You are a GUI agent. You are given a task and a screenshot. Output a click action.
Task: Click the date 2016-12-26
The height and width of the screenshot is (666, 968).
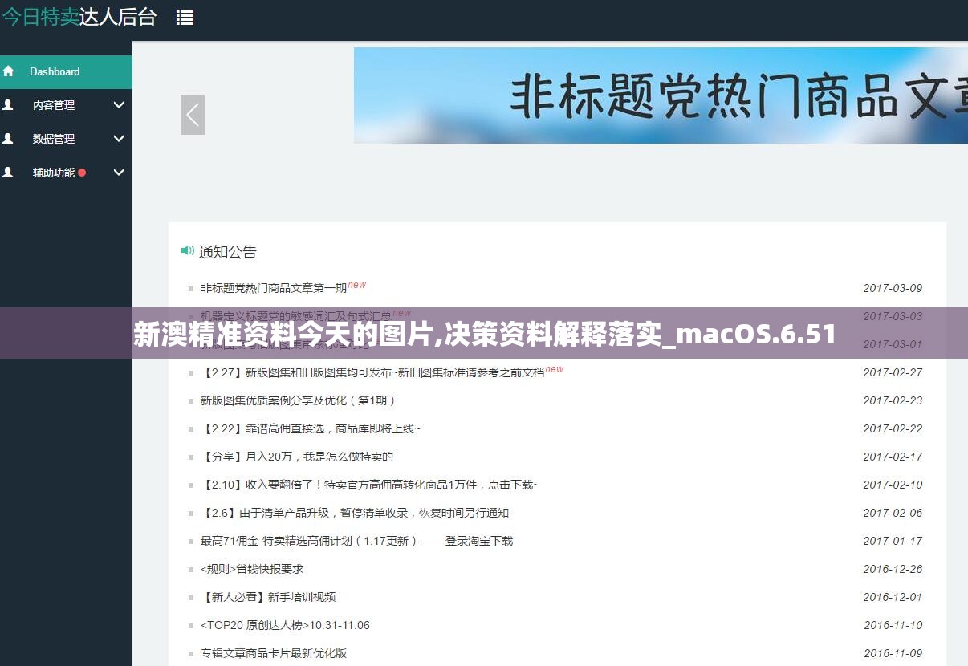point(893,569)
